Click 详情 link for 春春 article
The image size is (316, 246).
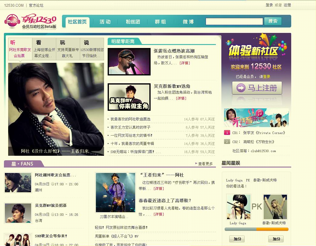point(158,214)
